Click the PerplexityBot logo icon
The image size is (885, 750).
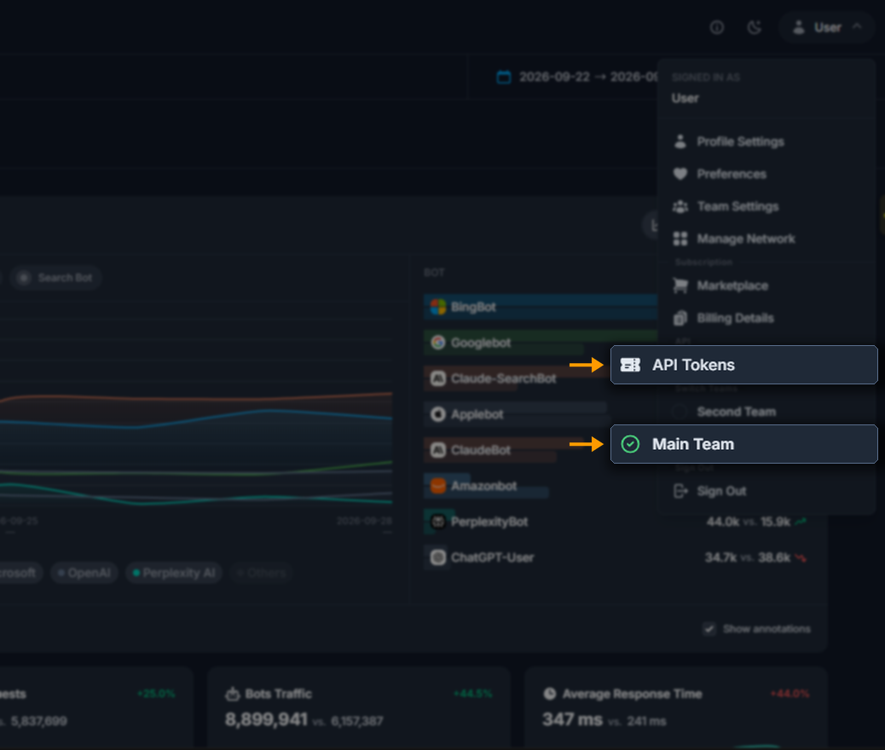click(438, 522)
